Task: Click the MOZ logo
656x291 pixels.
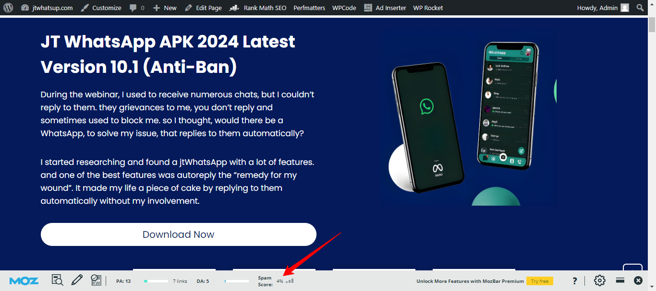Action: 24,281
